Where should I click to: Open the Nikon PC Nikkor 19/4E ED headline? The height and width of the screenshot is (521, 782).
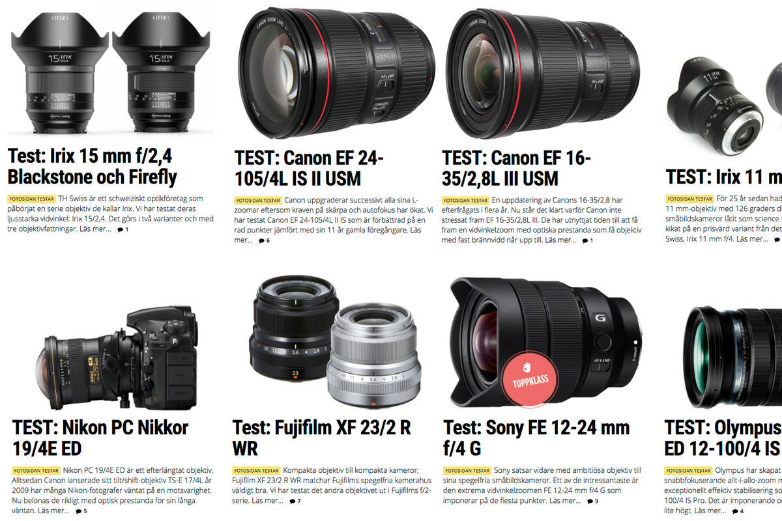point(100,438)
